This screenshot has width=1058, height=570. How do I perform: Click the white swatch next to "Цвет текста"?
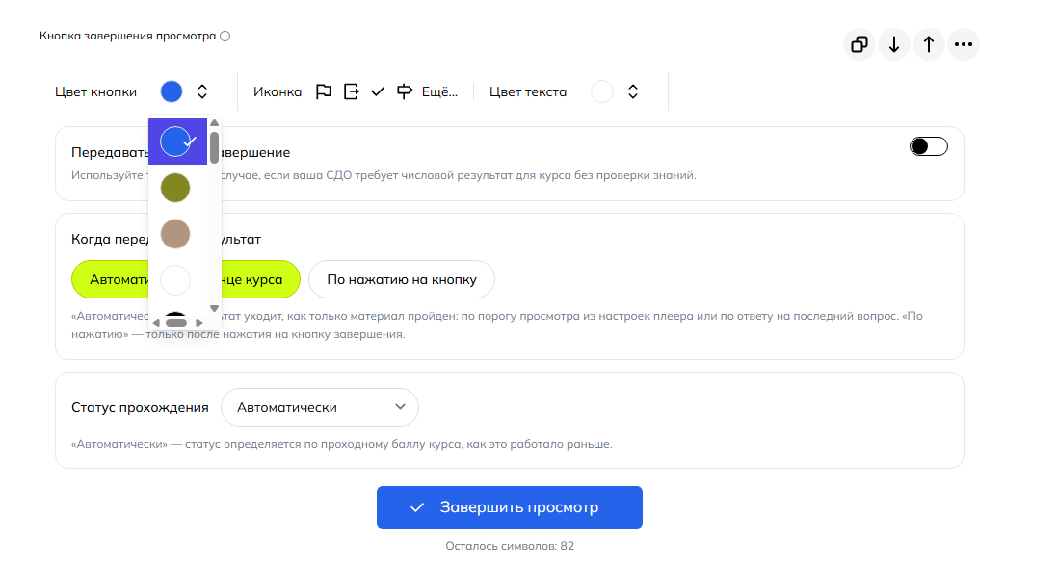point(602,91)
